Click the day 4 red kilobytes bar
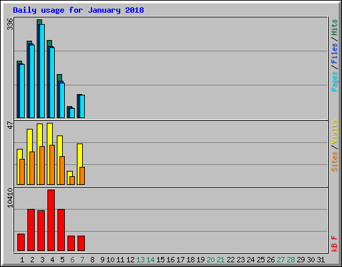Image resolution: width=342 pixels, height=267 pixels. point(51,220)
